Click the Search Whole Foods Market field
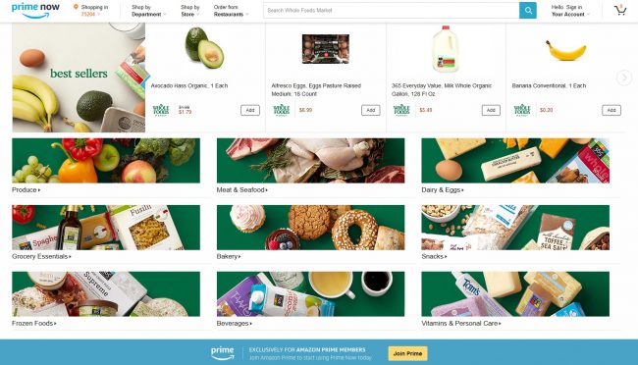The width and height of the screenshot is (638, 365). point(391,11)
